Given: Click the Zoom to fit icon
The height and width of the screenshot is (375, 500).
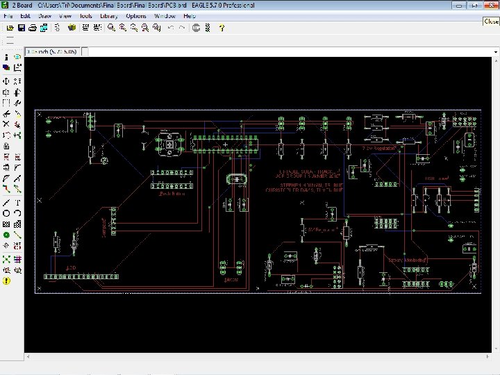Looking at the screenshot, I should [111, 28].
